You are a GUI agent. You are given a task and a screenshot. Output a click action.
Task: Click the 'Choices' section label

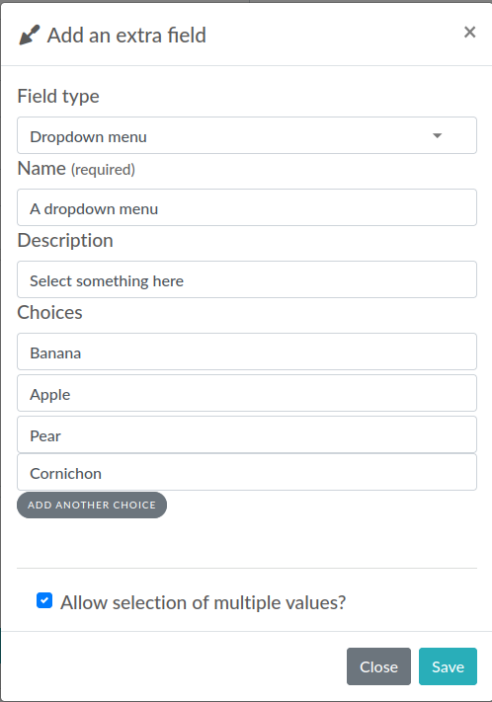[49, 313]
